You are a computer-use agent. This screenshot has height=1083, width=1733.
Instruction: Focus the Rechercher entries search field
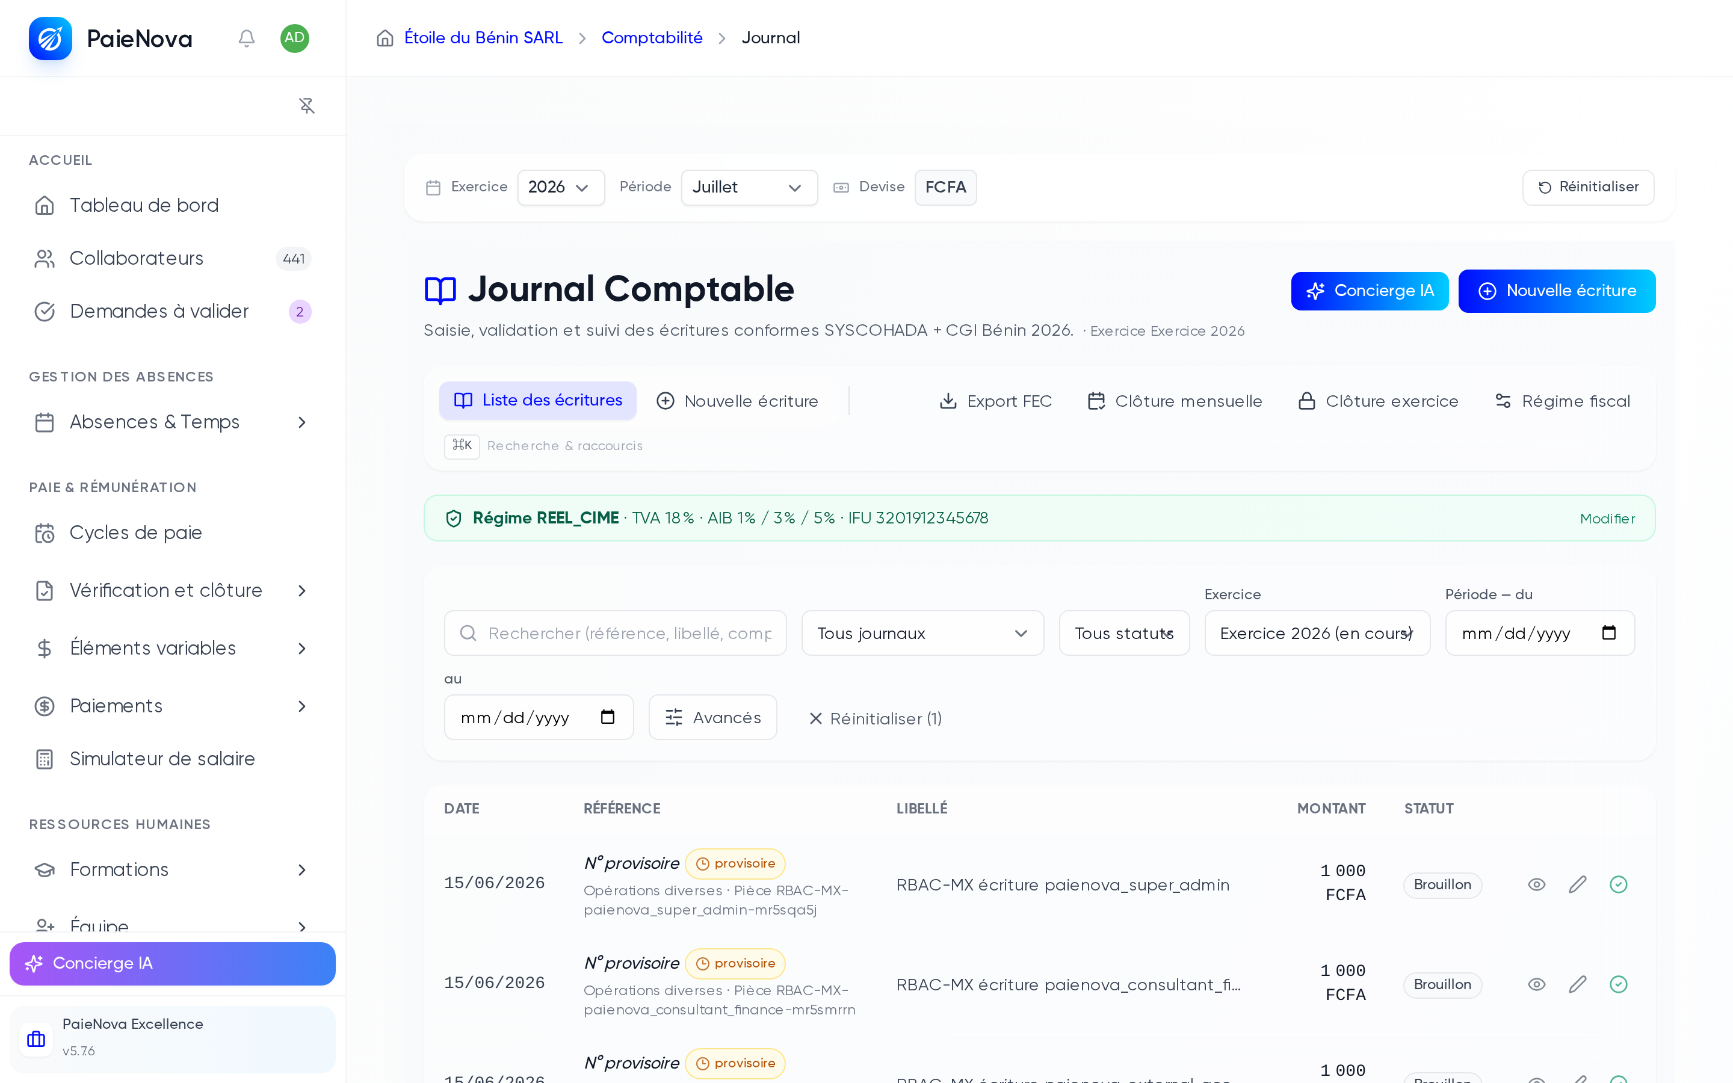coord(615,633)
